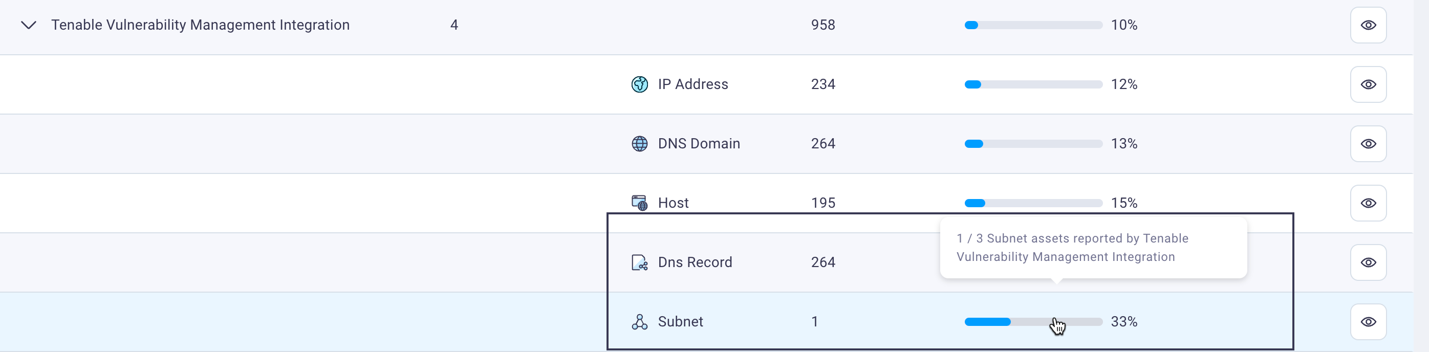Click the Dns Record label
Viewport: 1429px width, 352px height.
pyautogui.click(x=695, y=262)
